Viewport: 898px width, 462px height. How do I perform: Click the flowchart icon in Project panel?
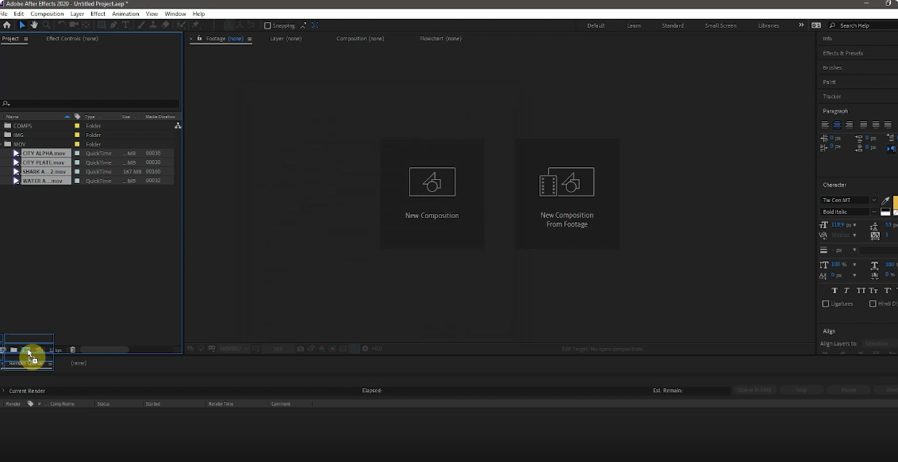(178, 125)
